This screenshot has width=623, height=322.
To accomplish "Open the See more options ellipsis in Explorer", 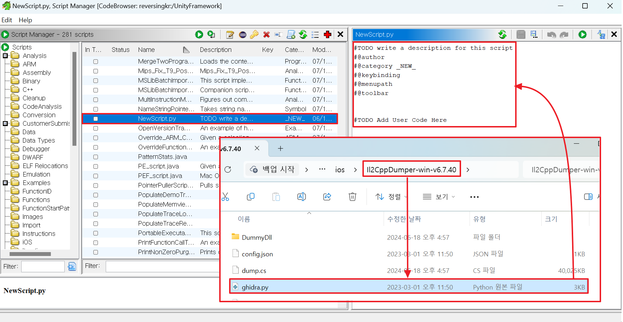I will click(474, 197).
